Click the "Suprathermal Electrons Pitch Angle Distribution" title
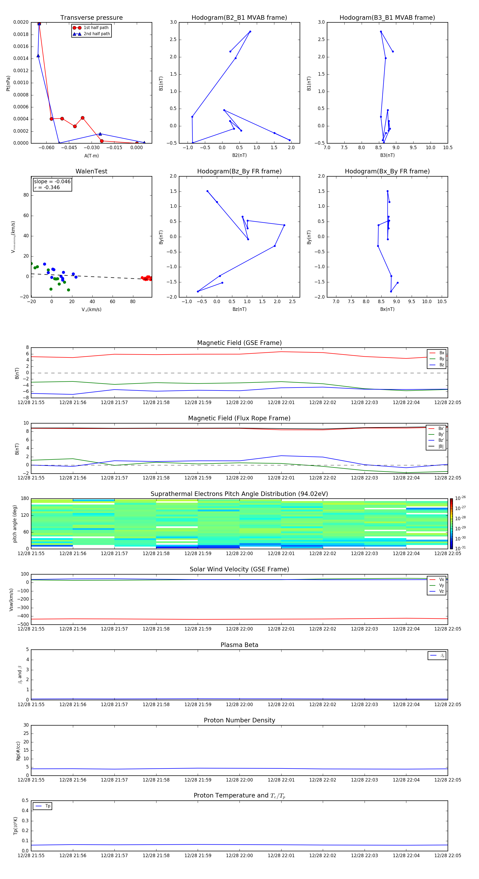The image size is (479, 879). coord(239,494)
